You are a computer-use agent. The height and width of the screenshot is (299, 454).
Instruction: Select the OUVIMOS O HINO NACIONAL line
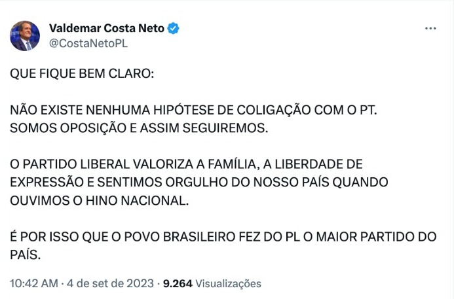(100, 201)
